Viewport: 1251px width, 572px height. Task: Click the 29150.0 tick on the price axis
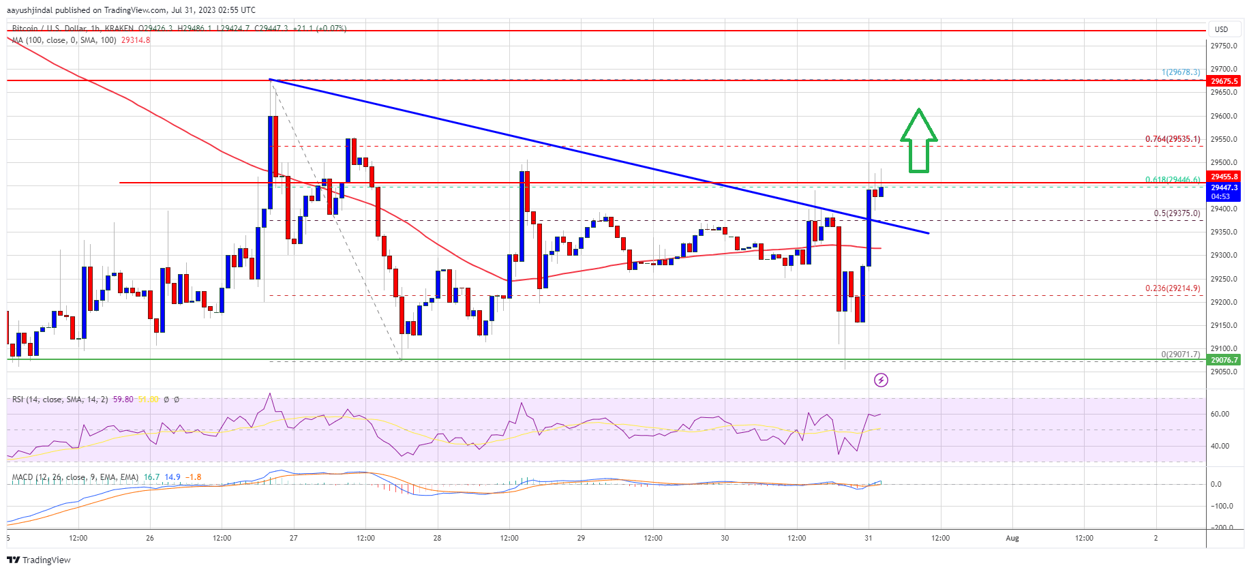click(x=1224, y=325)
